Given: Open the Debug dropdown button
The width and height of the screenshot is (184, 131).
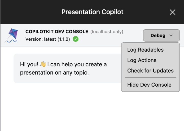Looking at the screenshot, I should pyautogui.click(x=161, y=35).
